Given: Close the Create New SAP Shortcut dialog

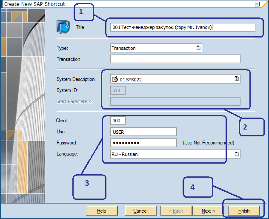Looking at the screenshot, I should (257, 4).
